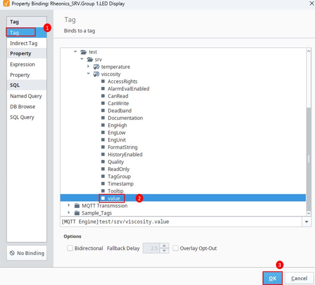This screenshot has height=285, width=315.
Task: Expand the Sample_Tags folder
Action: point(69,212)
